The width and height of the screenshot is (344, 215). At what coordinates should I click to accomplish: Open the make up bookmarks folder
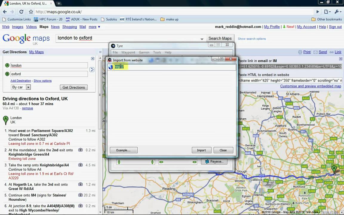[169, 19]
